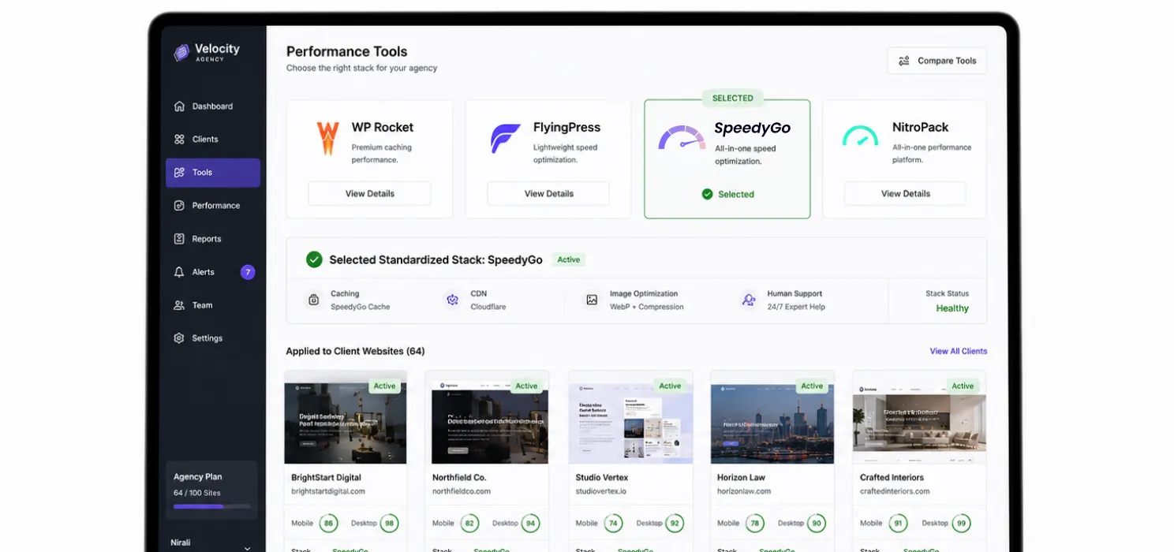This screenshot has height=552, width=1174.
Task: Click Studio Vertex mobile score 74 ring
Action: tap(613, 523)
